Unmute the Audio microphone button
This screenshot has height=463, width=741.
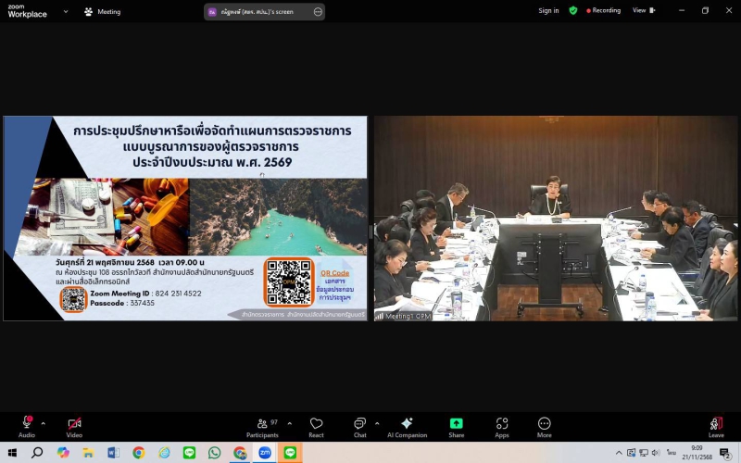[27, 424]
